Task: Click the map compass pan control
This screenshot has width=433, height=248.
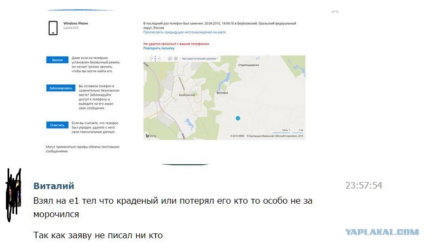Action: [x=155, y=58]
